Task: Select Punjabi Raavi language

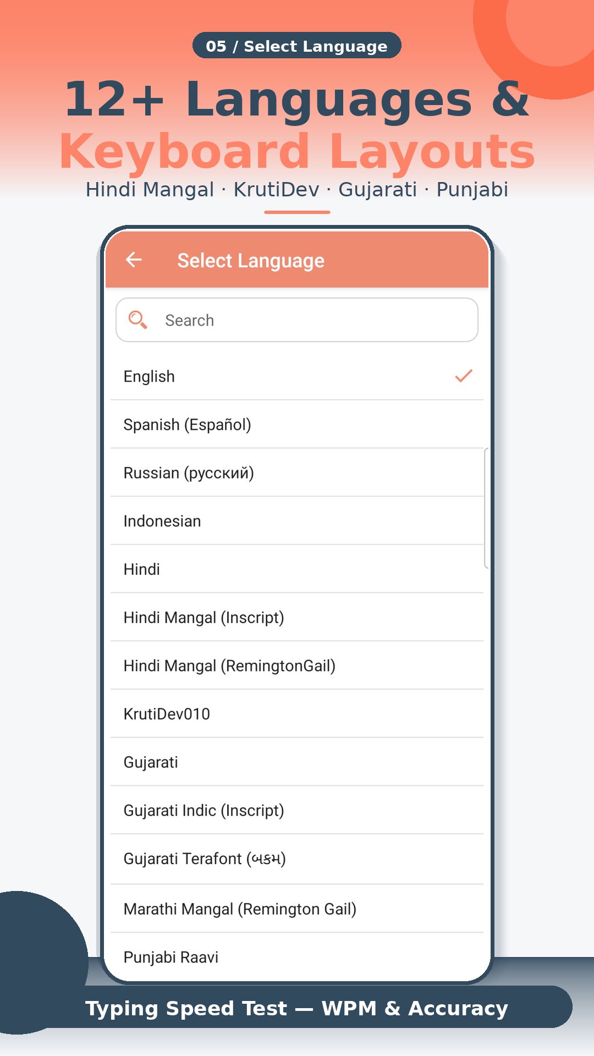Action: 297,957
